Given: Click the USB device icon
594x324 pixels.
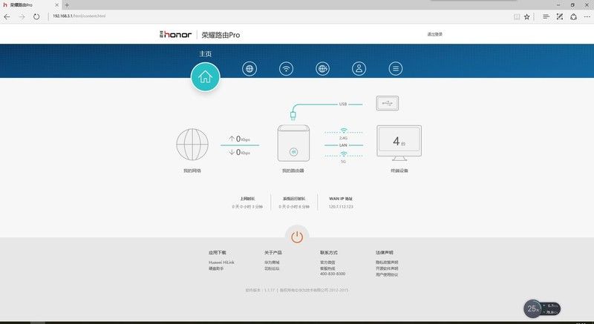Looking at the screenshot, I should (387, 103).
